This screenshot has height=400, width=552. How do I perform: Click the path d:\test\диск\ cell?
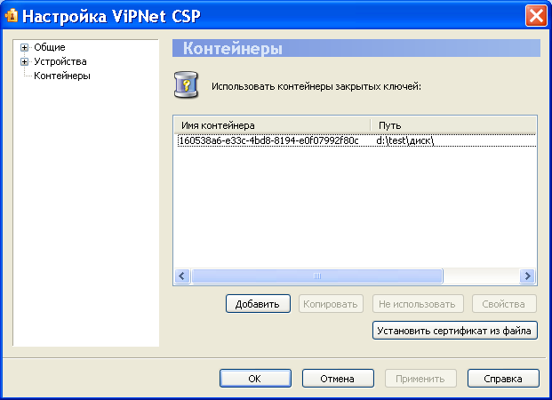(x=404, y=140)
